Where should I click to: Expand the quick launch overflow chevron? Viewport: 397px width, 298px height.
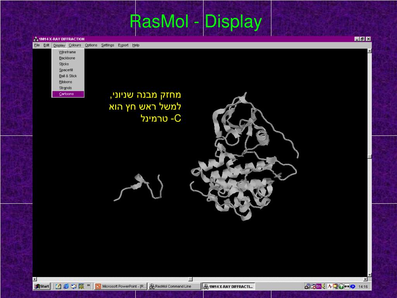tap(88, 286)
